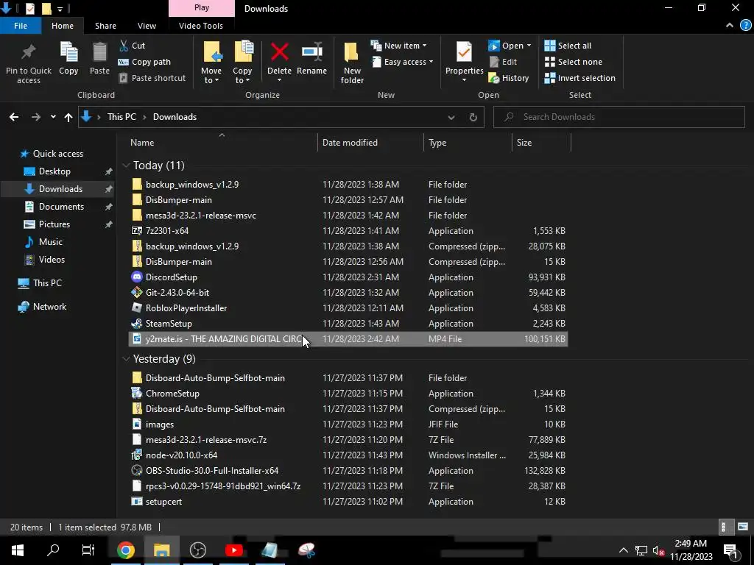Select Desktop in Quick access

[x=54, y=171]
